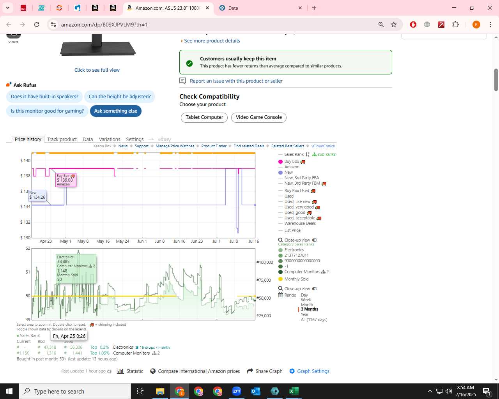Switch to the Data tab in Keepa
Screen dimensions: 499x399
88,139
